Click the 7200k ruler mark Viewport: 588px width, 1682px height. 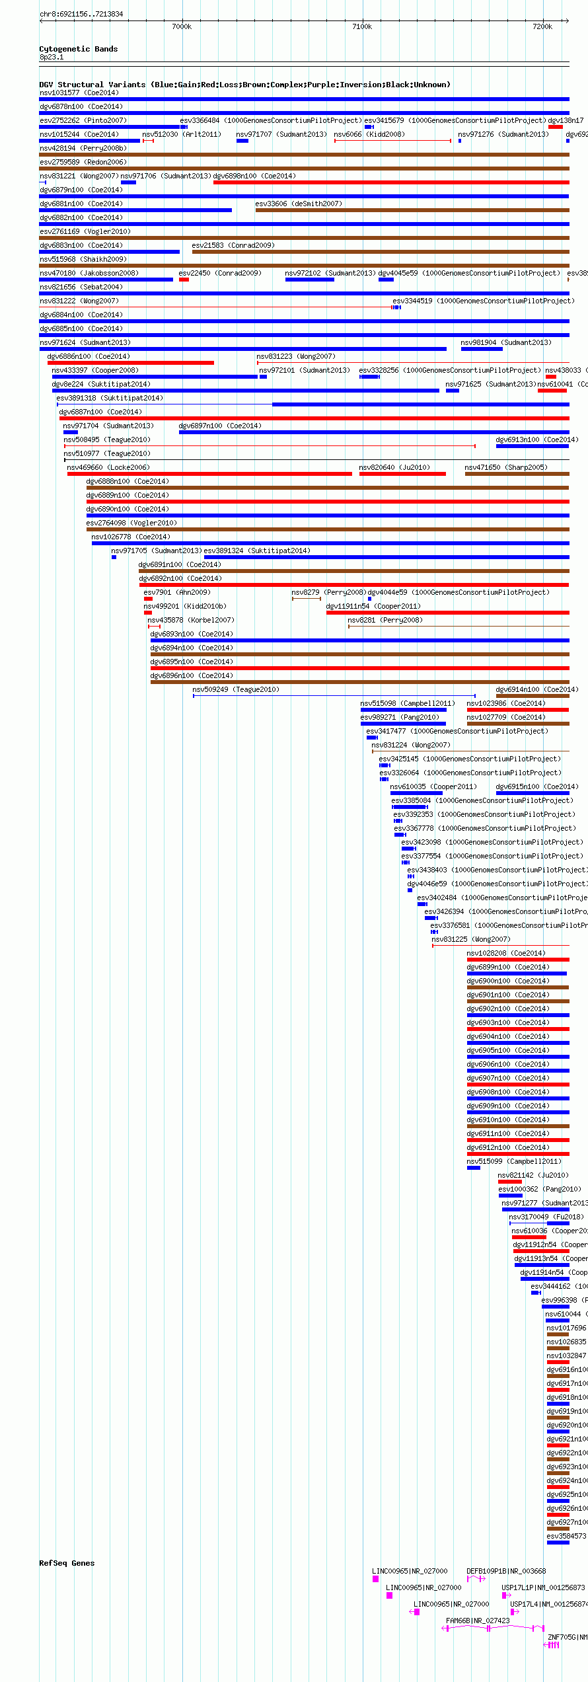[x=542, y=26]
